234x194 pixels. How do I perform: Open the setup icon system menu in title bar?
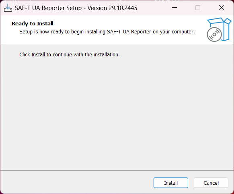[8, 8]
